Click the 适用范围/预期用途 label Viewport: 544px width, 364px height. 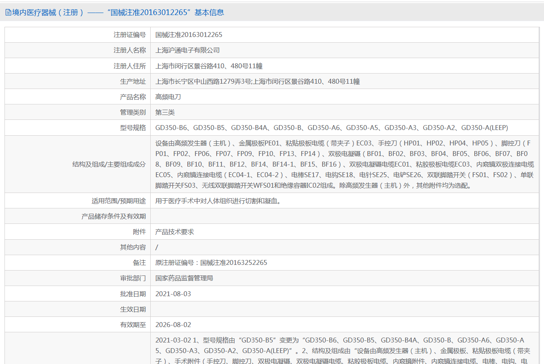pyautogui.click(x=119, y=201)
